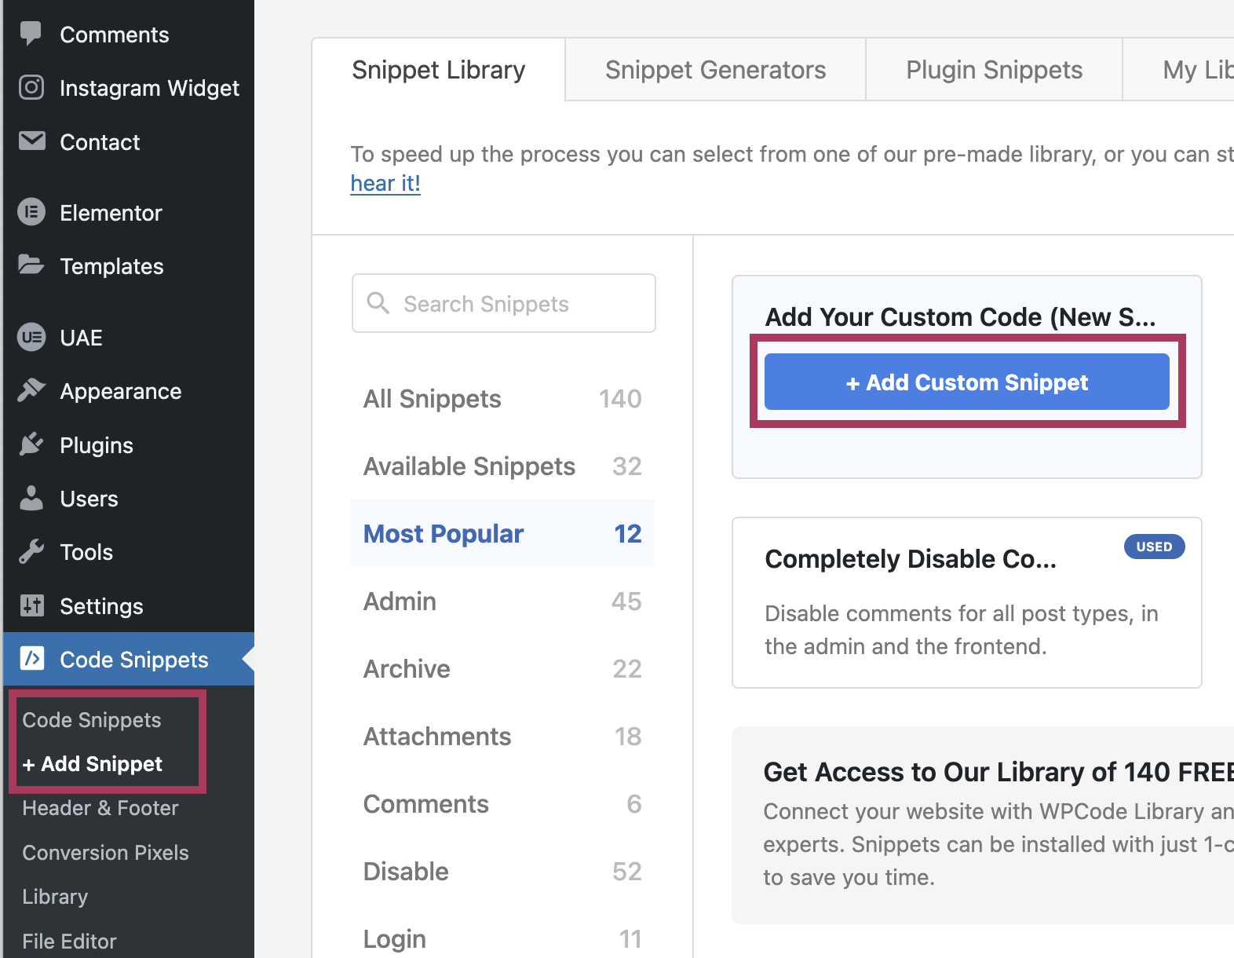The height and width of the screenshot is (958, 1234).
Task: Click the Appearance paintbrush icon
Action: 31,390
